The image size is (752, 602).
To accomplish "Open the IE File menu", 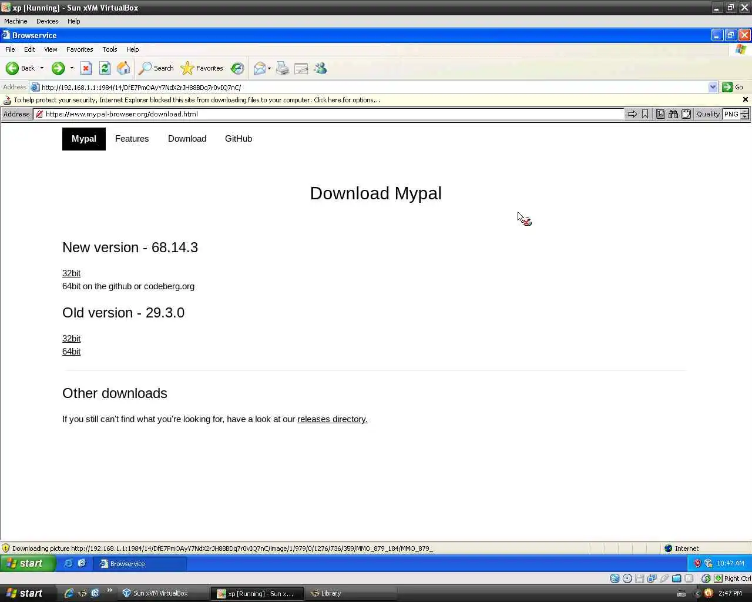I will coord(10,49).
